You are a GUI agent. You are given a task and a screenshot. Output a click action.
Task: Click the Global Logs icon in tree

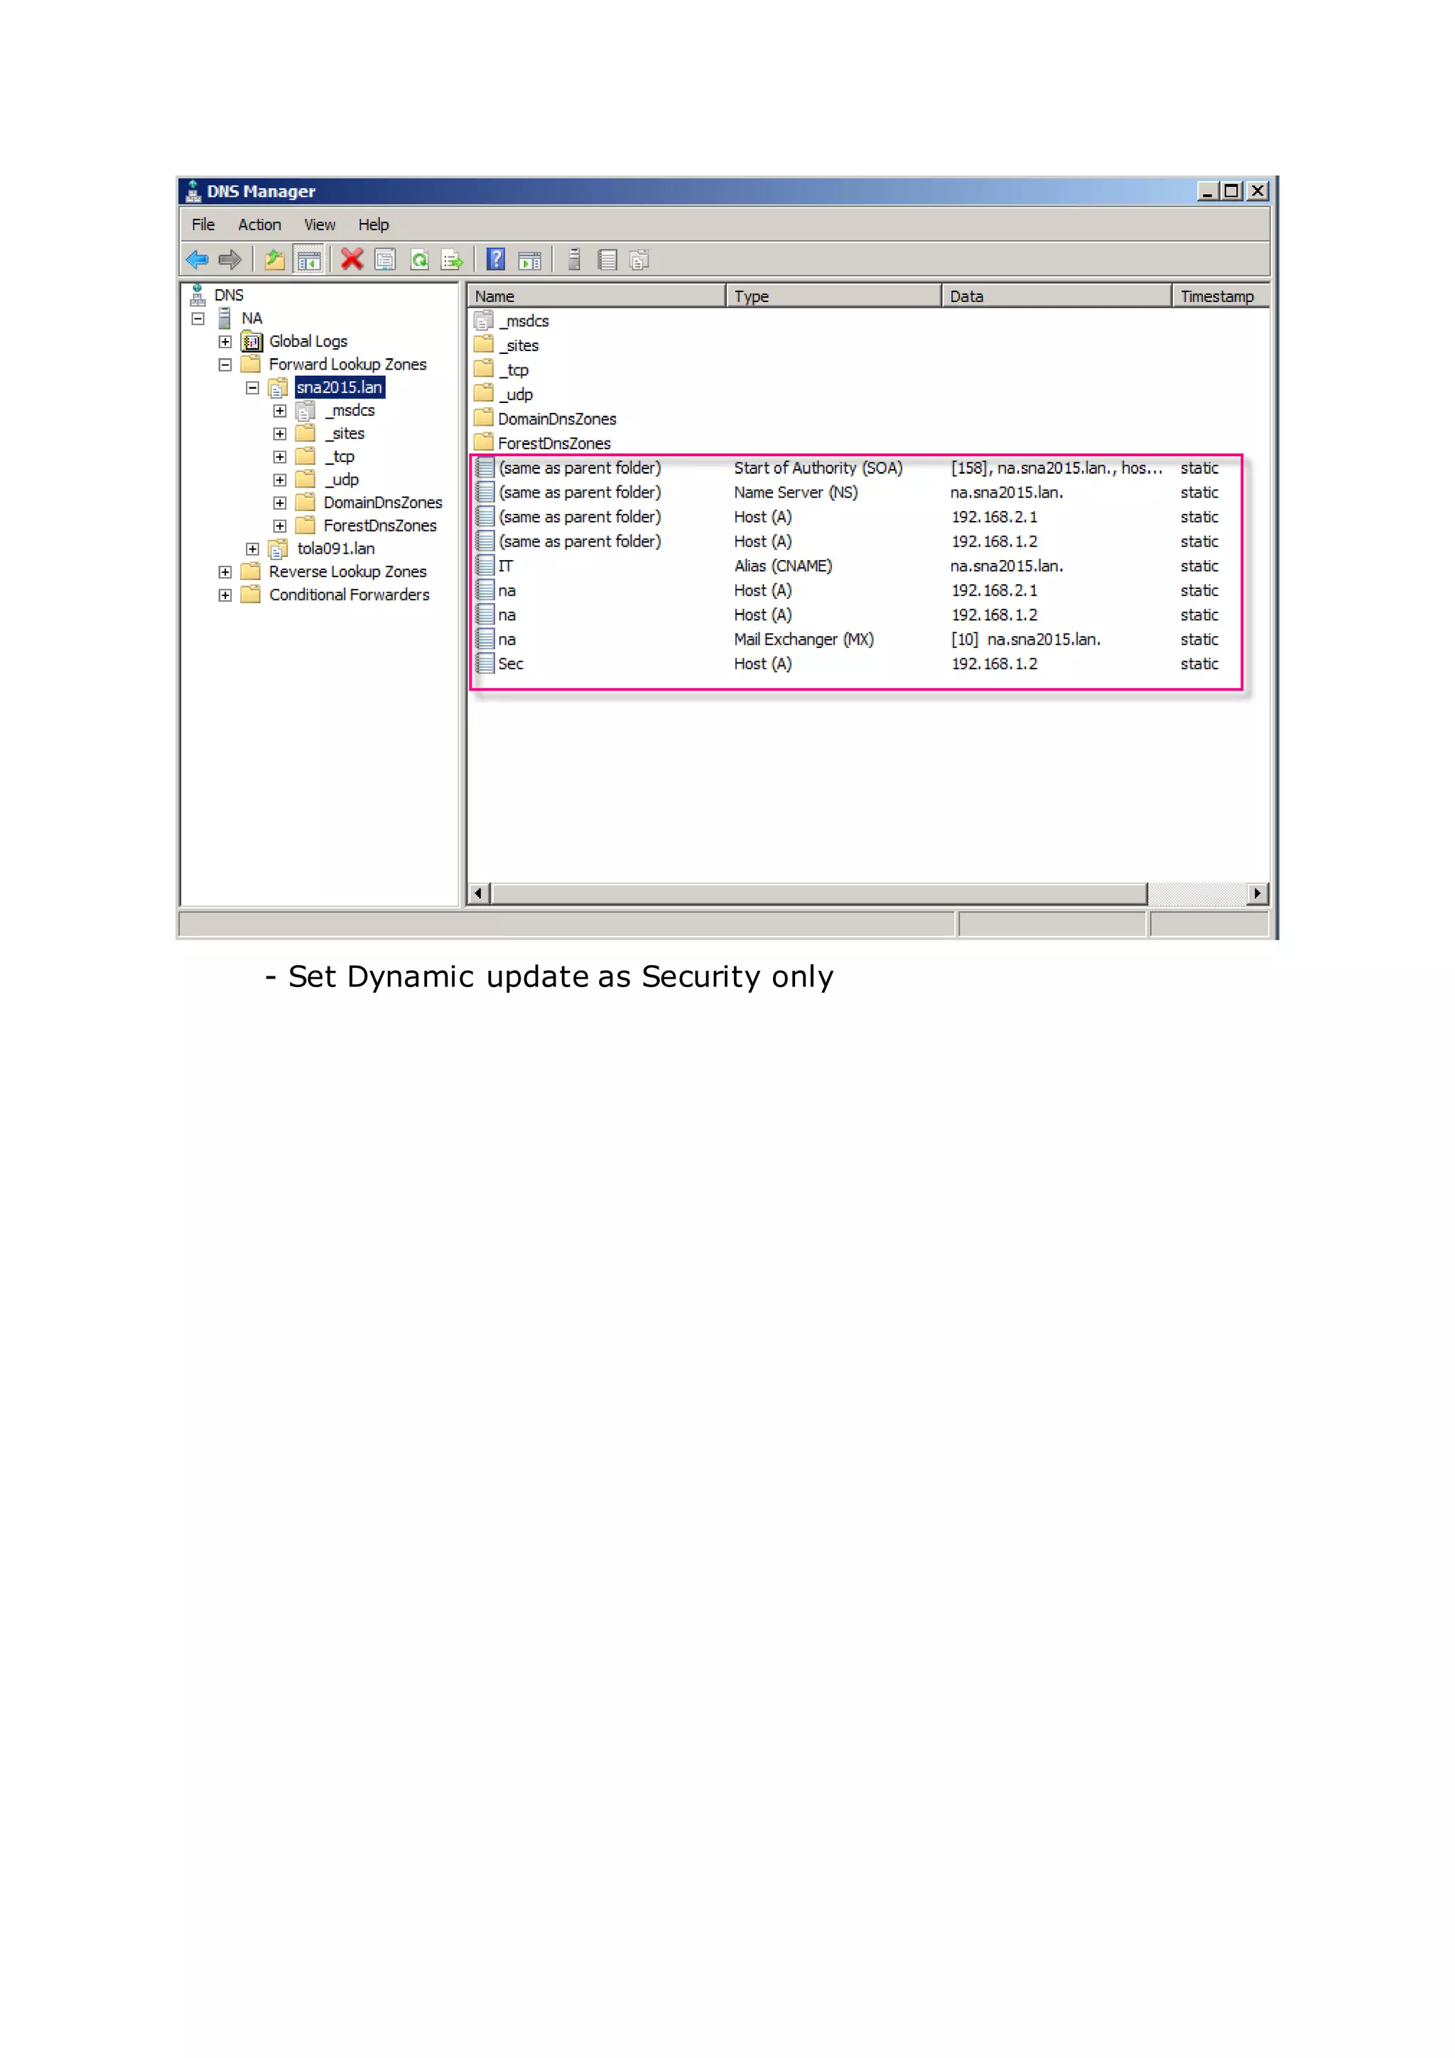251,342
